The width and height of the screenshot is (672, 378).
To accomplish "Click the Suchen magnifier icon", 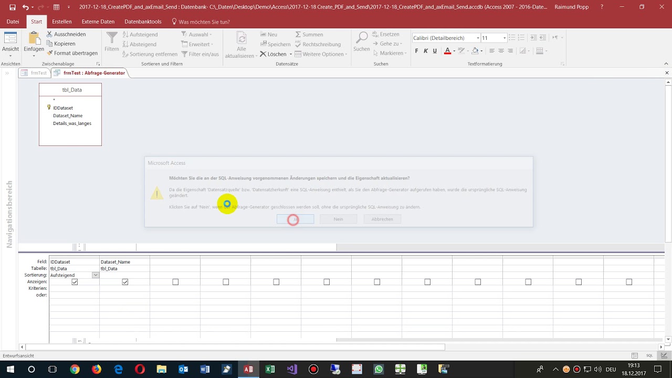I will [362, 38].
